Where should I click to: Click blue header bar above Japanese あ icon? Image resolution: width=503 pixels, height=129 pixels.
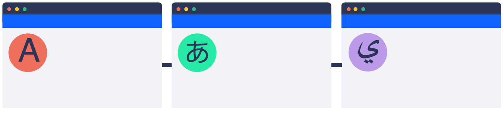coord(252,21)
